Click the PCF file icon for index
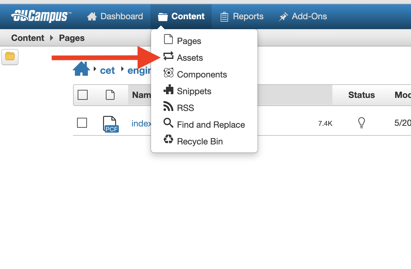Screen dimensions: 411x269 point(111,124)
